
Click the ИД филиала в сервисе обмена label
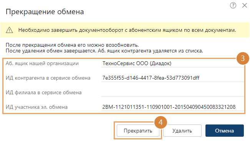pyautogui.click(x=43, y=93)
